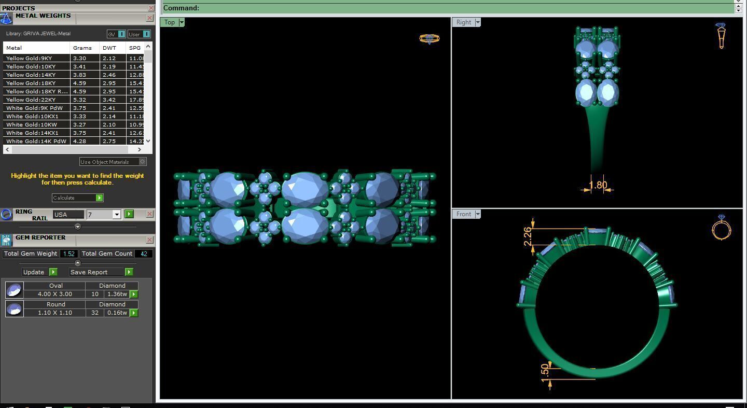The width and height of the screenshot is (747, 408).
Task: Select the White Gold:9K PdW row
Action: [x=74, y=108]
